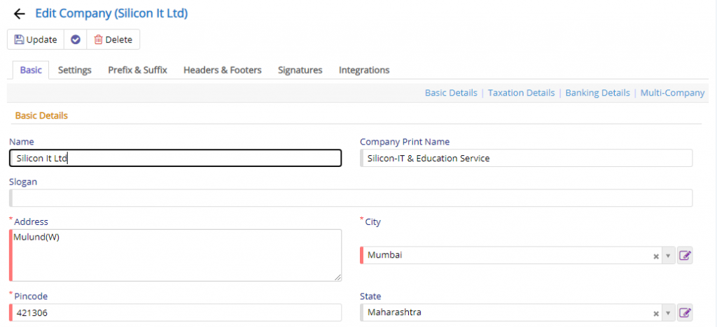Delete the company with trash button
The width and height of the screenshot is (717, 327).
(113, 40)
